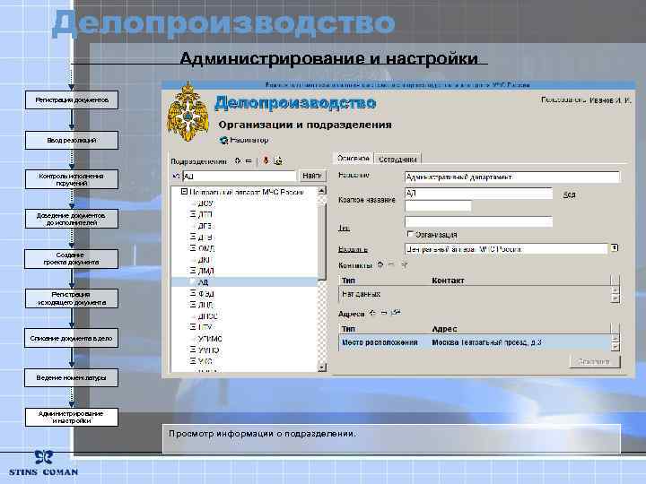The height and width of the screenshot is (484, 646).
Task: Select the ДГЗ tree item
Action: tap(205, 226)
